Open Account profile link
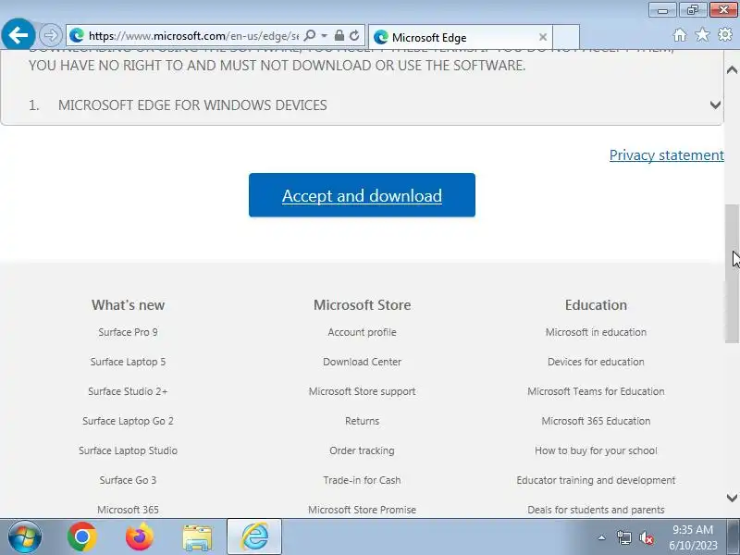The image size is (740, 555). coord(362,332)
